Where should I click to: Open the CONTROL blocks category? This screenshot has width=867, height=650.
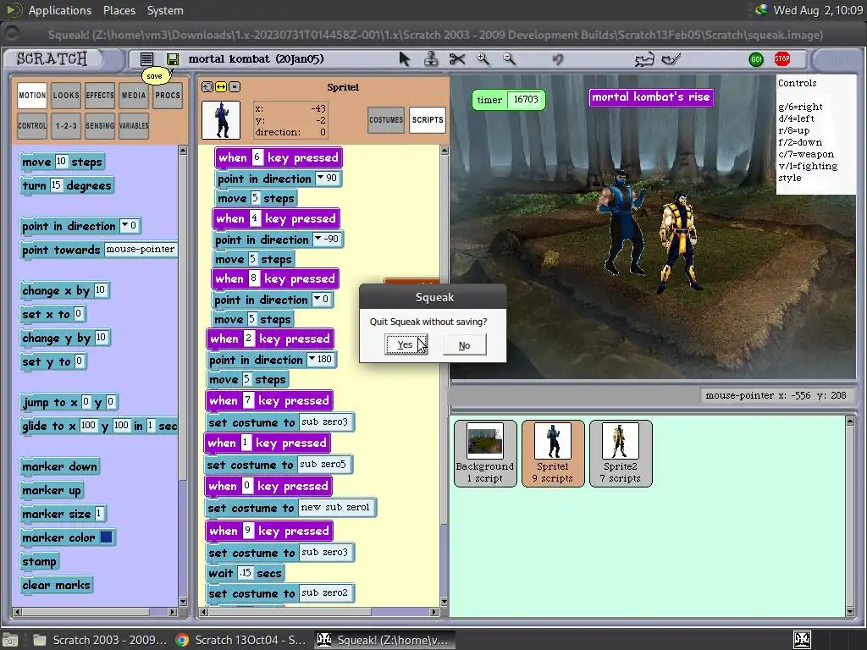(x=32, y=125)
